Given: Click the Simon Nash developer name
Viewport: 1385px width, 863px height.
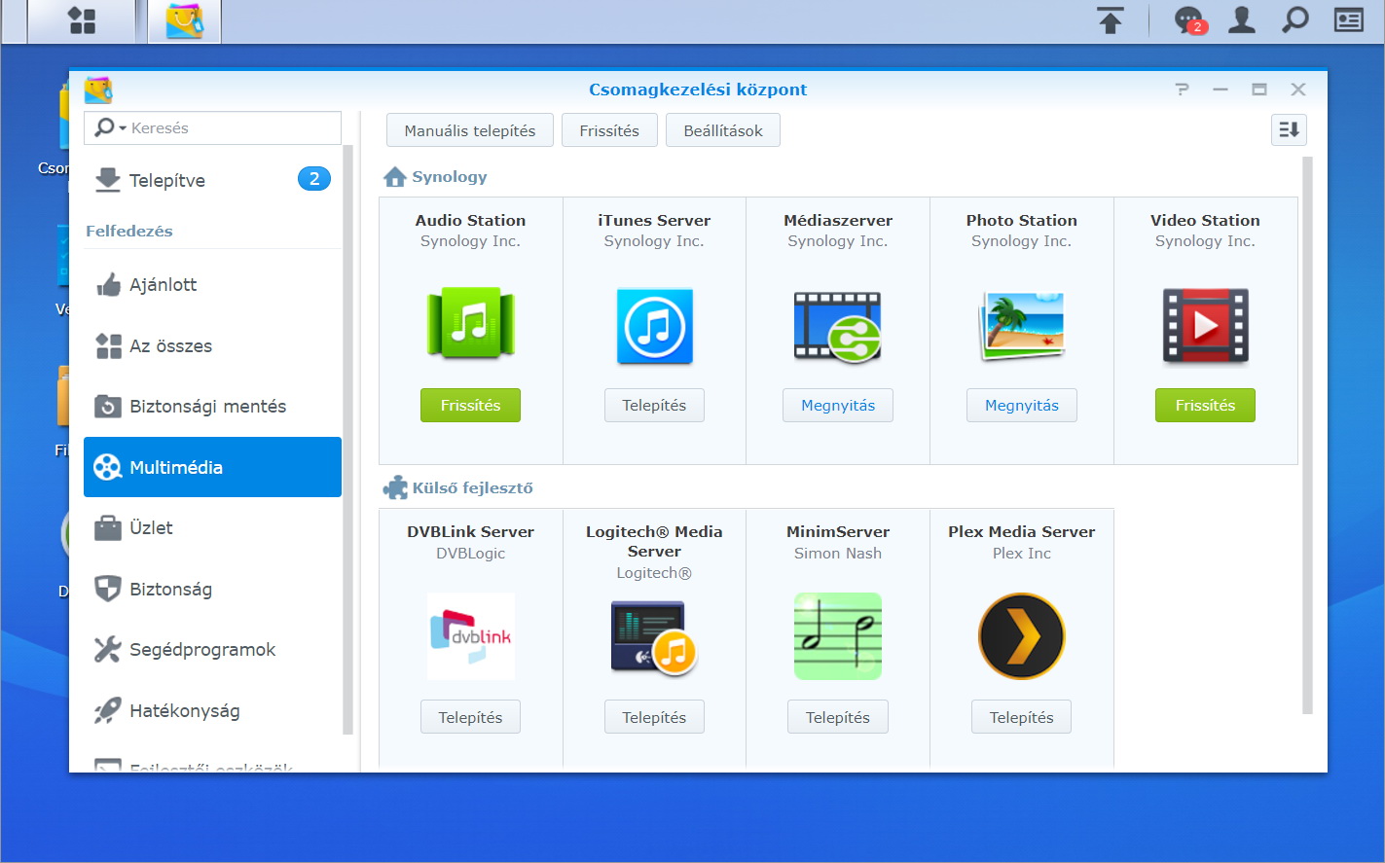Looking at the screenshot, I should click(837, 554).
